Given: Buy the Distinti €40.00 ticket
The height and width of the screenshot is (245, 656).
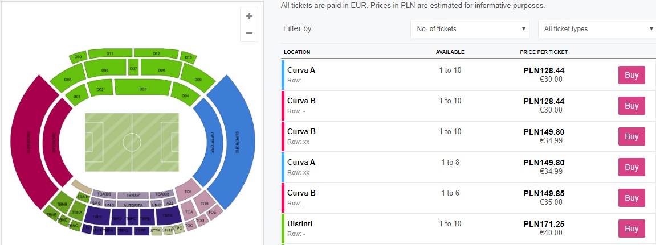Looking at the screenshot, I should (x=631, y=229).
